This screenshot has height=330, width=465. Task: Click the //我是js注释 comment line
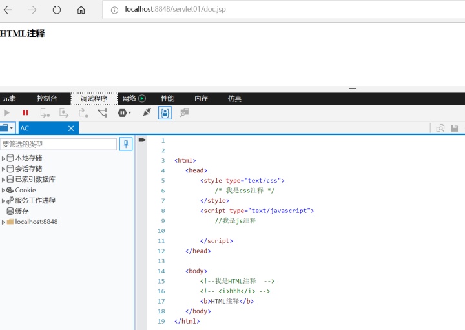click(236, 221)
